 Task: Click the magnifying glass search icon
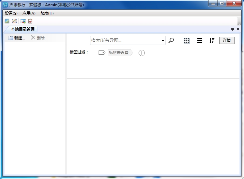click(x=171, y=40)
